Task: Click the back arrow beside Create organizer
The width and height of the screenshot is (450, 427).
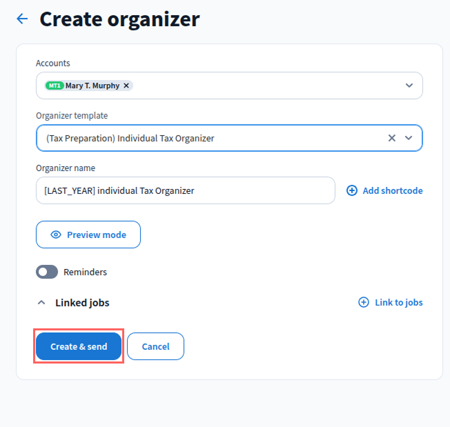Action: [22, 19]
